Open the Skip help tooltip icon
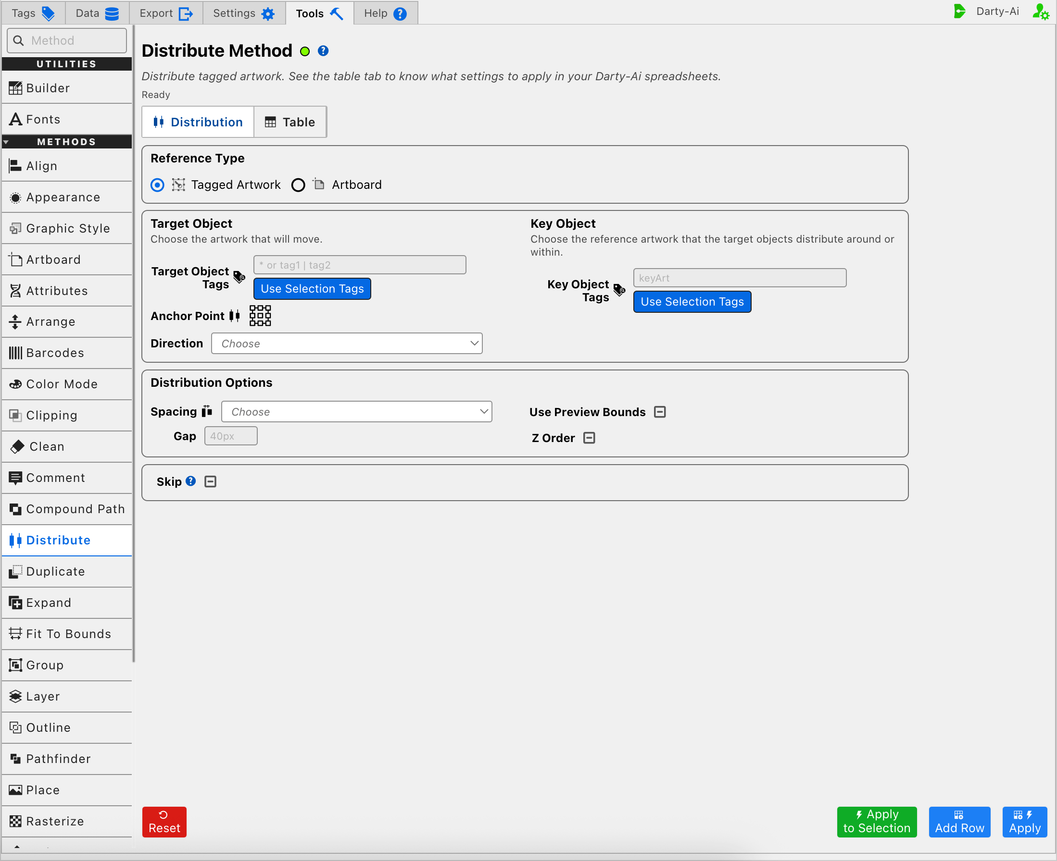Image resolution: width=1057 pixels, height=861 pixels. pyautogui.click(x=190, y=481)
